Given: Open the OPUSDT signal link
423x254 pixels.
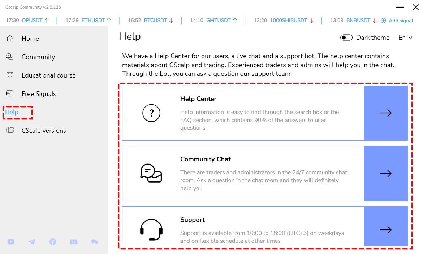Looking at the screenshot, I should (x=32, y=21).
